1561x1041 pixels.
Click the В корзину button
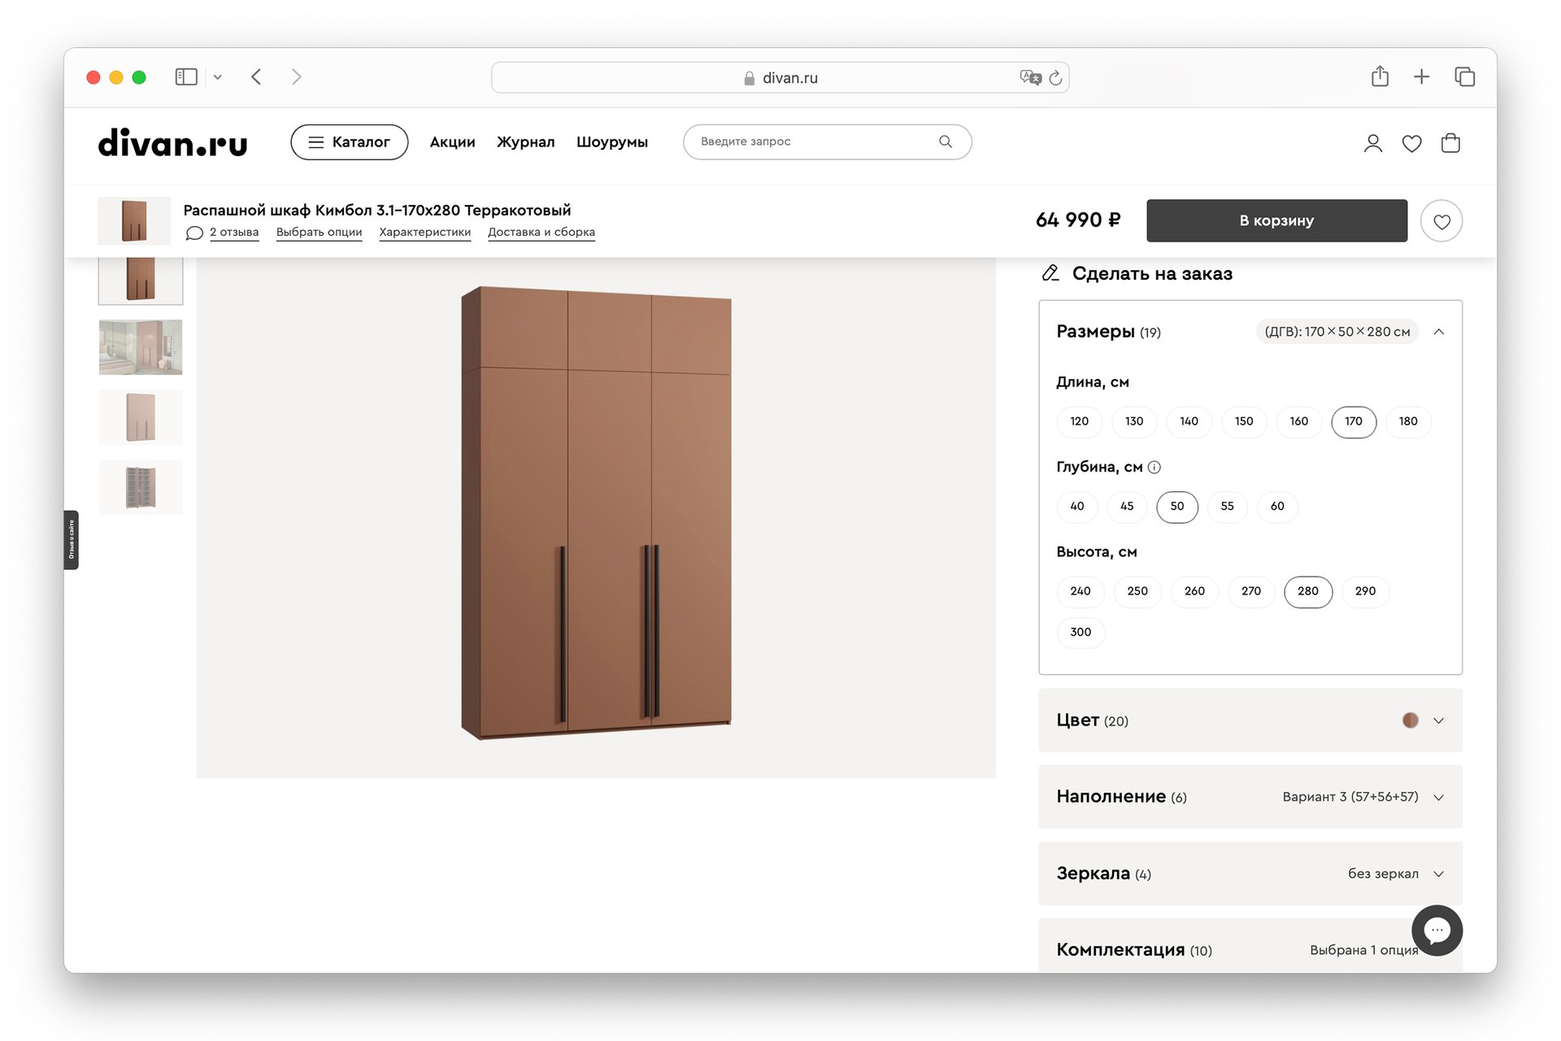point(1276,220)
